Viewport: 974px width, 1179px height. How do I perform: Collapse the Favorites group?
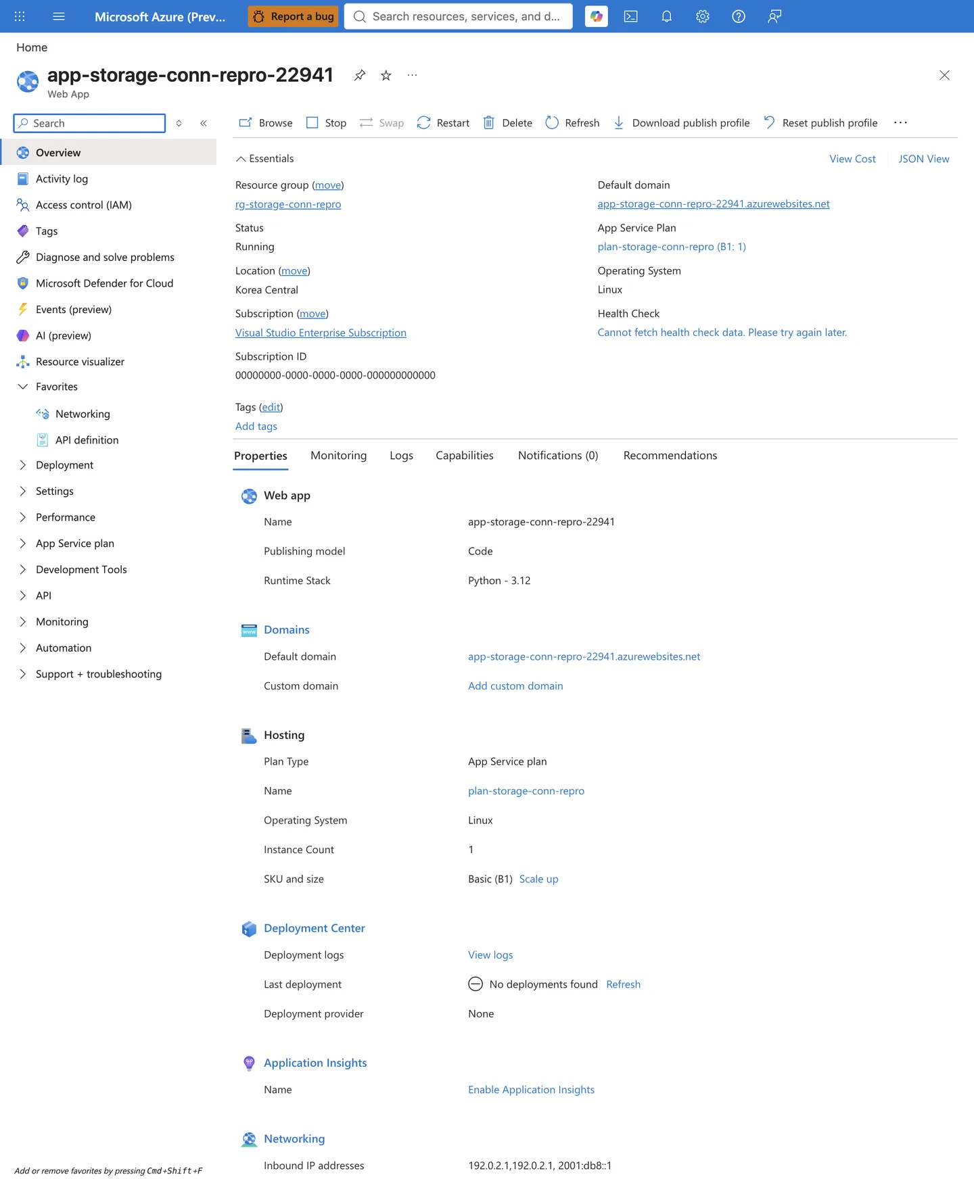[22, 387]
